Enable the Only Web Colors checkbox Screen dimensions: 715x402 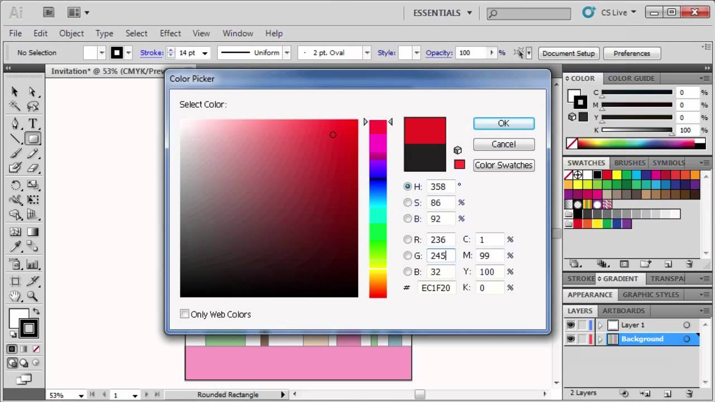tap(184, 314)
